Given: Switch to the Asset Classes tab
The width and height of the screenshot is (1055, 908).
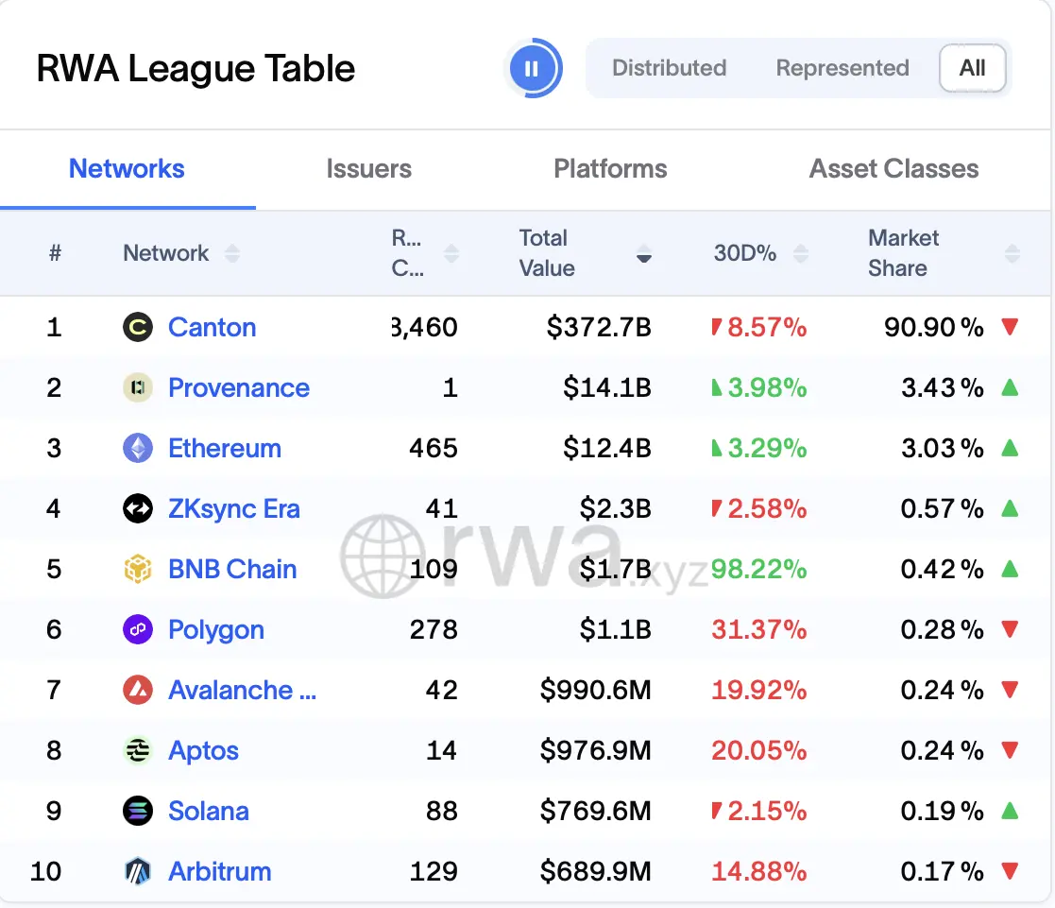Looking at the screenshot, I should click(x=893, y=168).
